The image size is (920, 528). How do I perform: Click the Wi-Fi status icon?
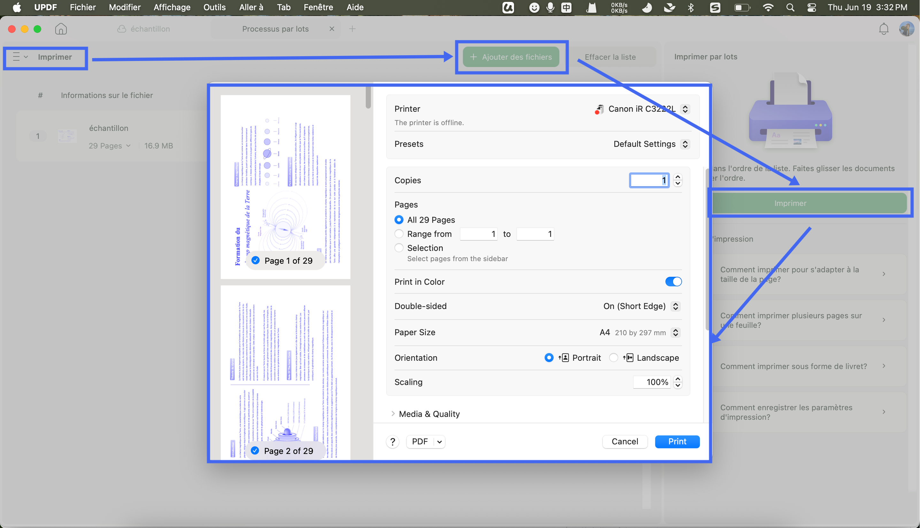[768, 7]
